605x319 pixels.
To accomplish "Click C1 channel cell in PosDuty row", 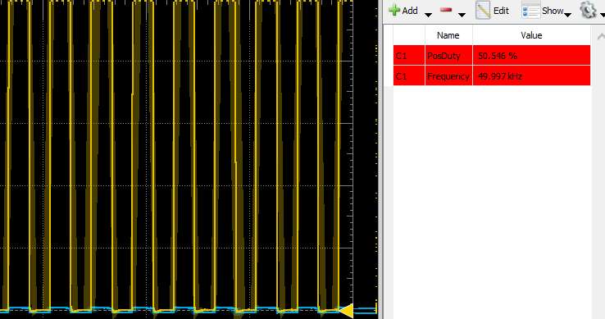I will [409, 56].
